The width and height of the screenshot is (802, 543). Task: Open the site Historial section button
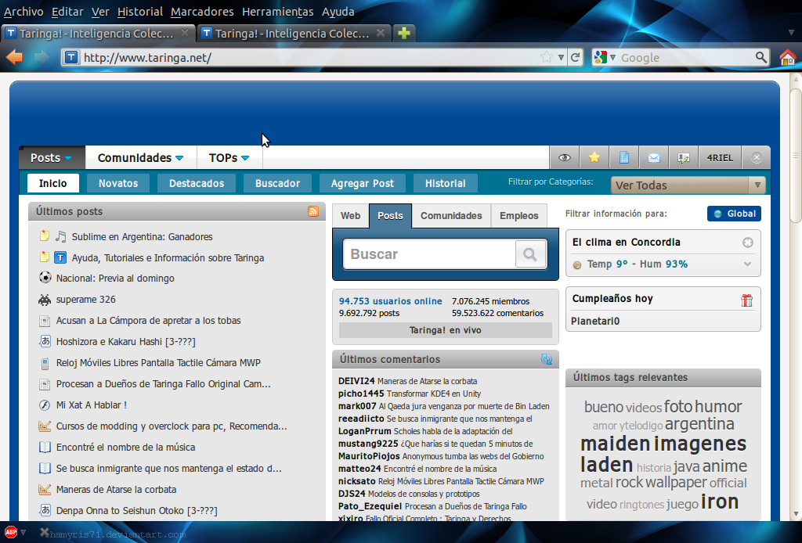tap(445, 183)
